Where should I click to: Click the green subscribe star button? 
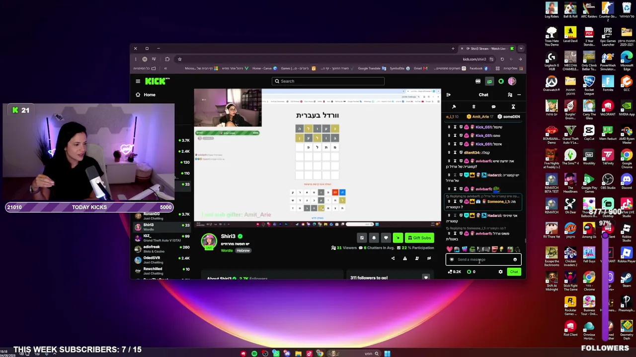coord(398,238)
